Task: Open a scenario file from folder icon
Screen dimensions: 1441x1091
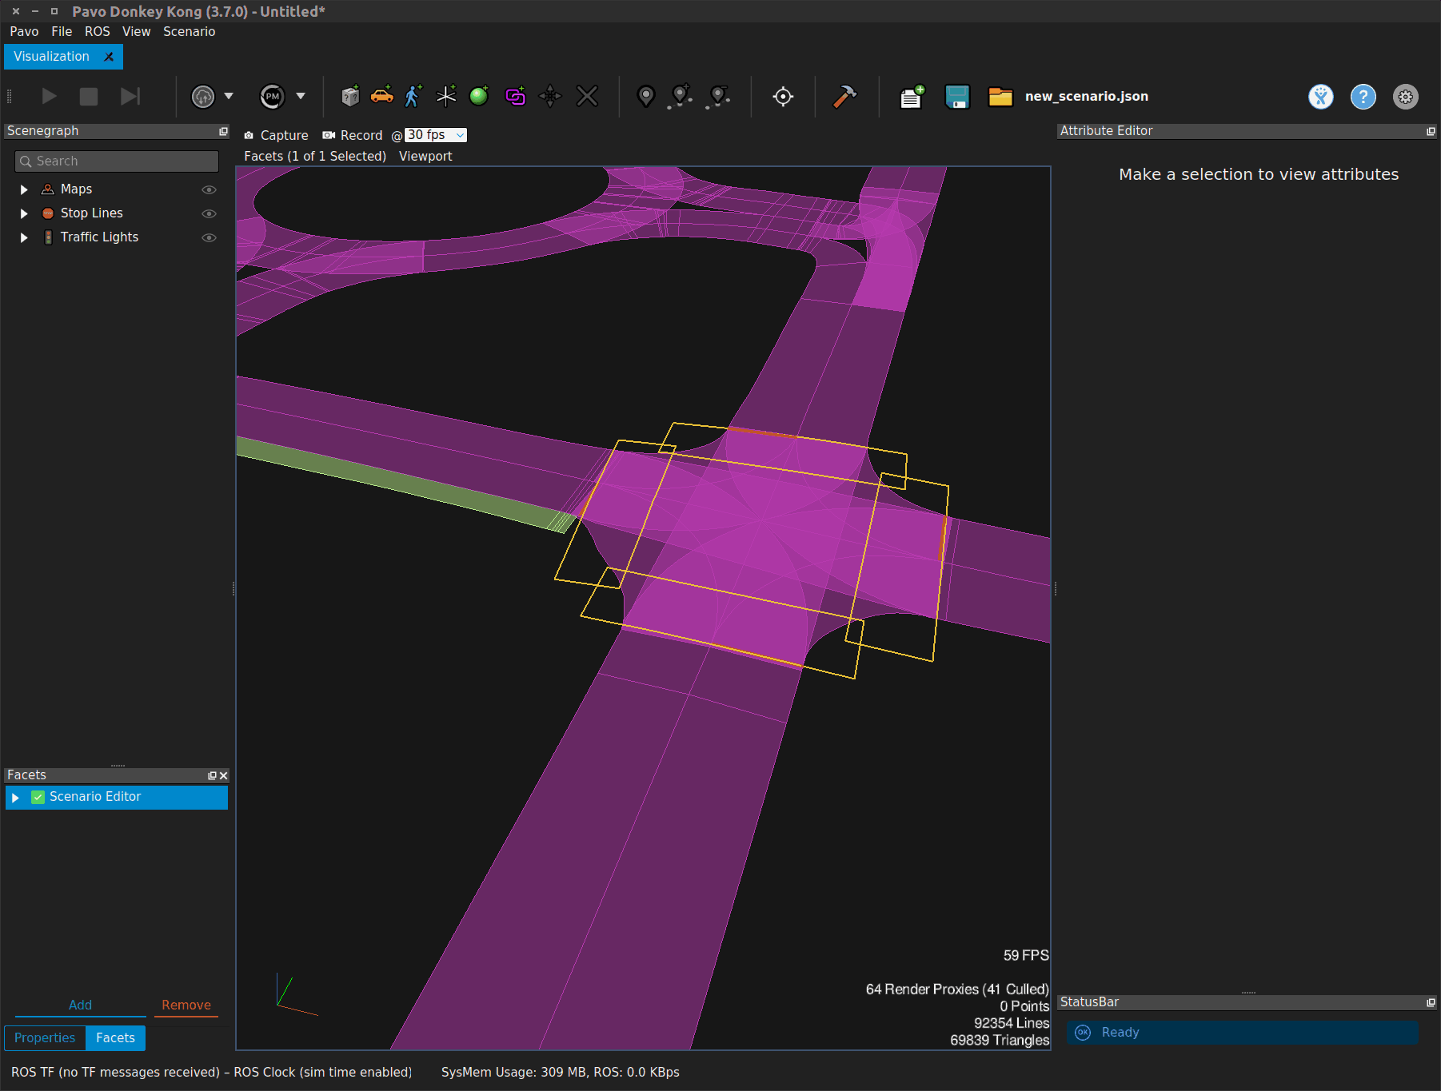Action: tap(999, 96)
